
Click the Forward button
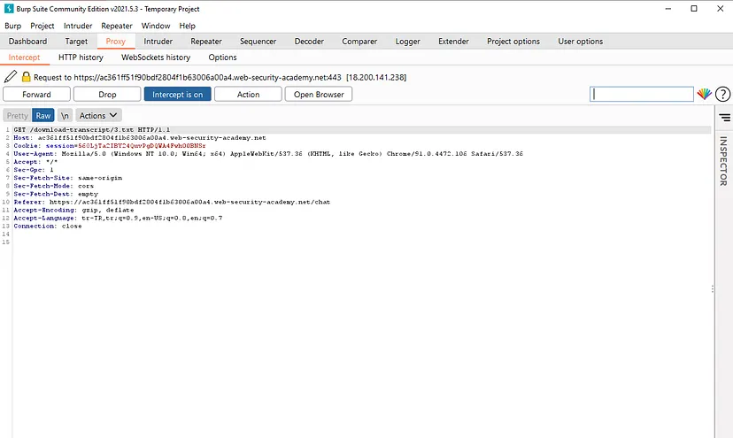[x=36, y=94]
